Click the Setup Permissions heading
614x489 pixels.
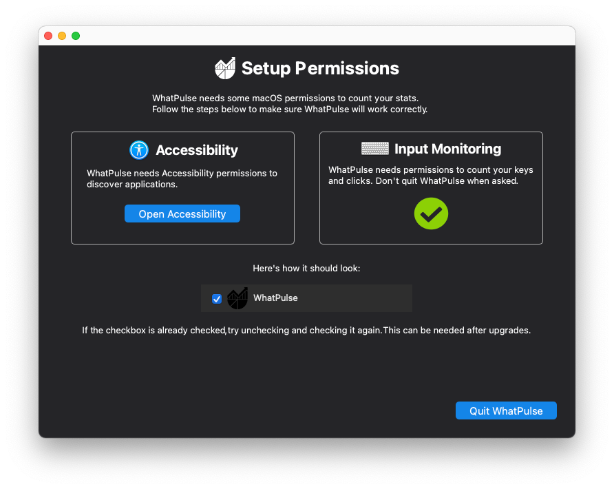(320, 69)
